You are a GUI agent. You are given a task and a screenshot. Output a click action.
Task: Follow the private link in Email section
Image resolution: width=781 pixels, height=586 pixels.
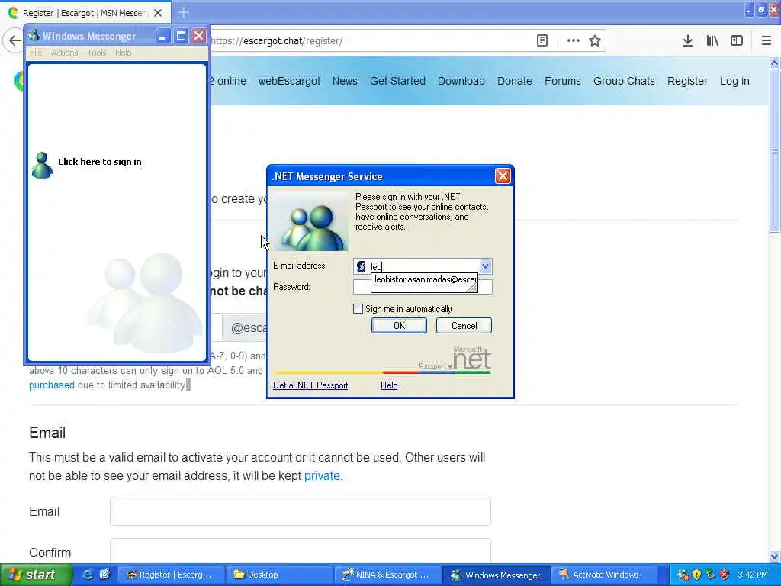322,475
